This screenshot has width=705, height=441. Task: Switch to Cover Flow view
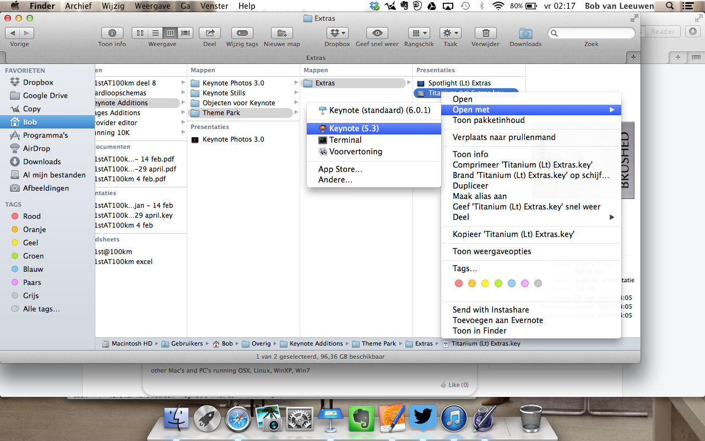click(x=185, y=33)
